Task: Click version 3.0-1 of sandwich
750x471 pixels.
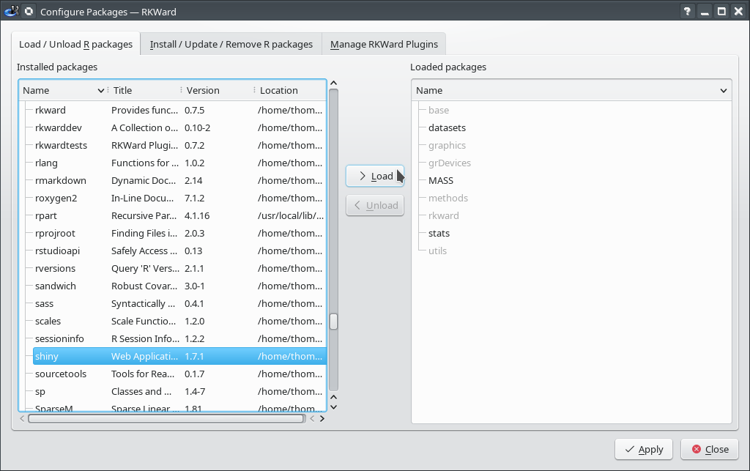Action: point(195,286)
